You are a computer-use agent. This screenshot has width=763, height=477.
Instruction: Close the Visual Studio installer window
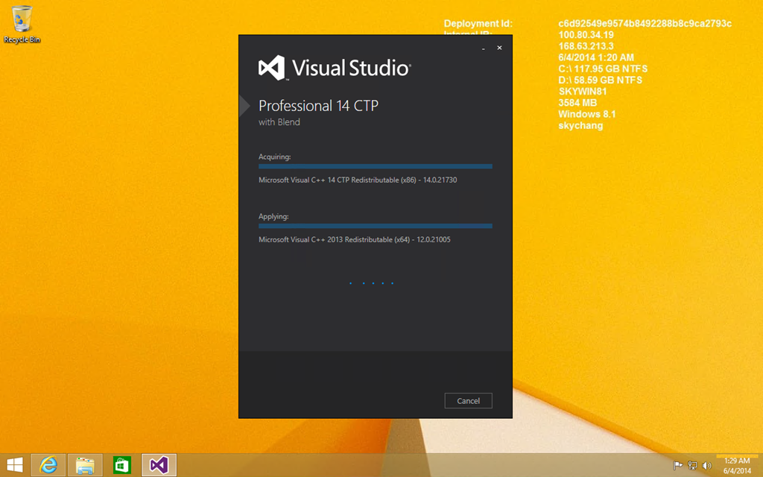499,48
